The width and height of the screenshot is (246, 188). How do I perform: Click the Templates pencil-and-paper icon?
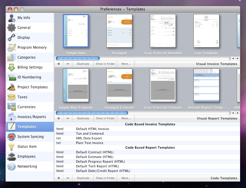tap(11, 127)
